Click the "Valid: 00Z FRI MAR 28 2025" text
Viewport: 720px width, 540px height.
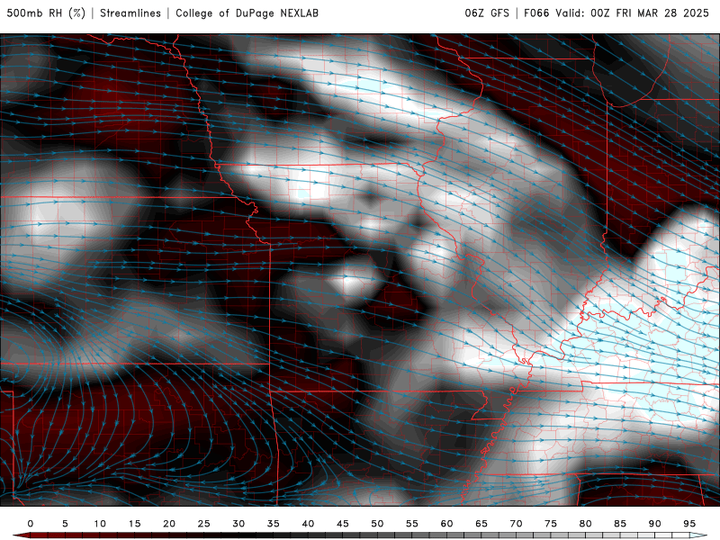(633, 13)
